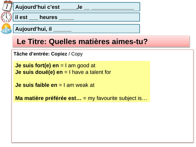Click the sun and cloud weather icon

[6, 29]
